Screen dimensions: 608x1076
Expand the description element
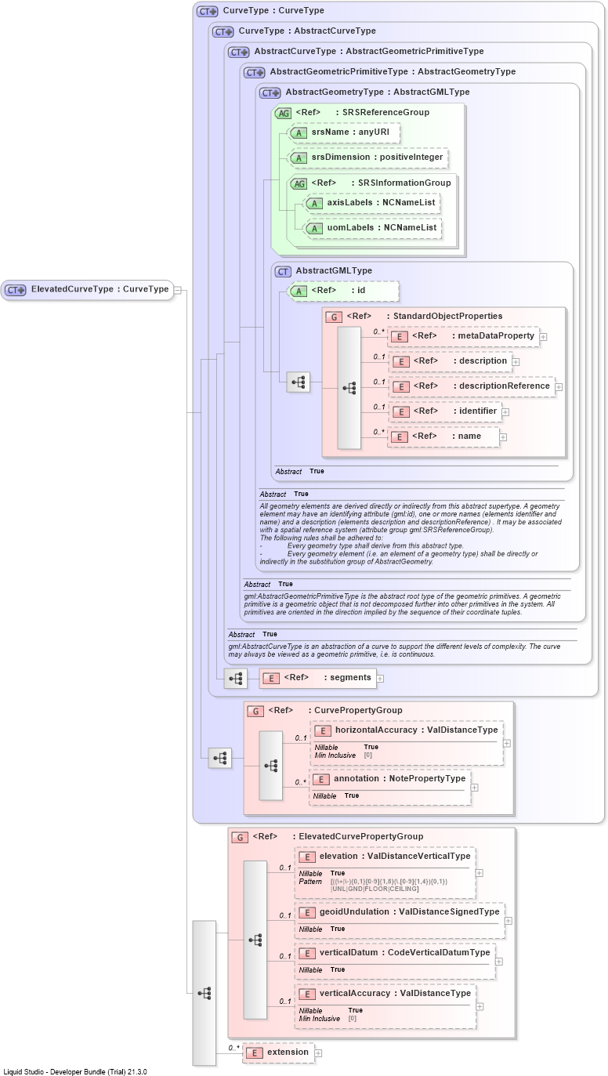click(x=516, y=361)
